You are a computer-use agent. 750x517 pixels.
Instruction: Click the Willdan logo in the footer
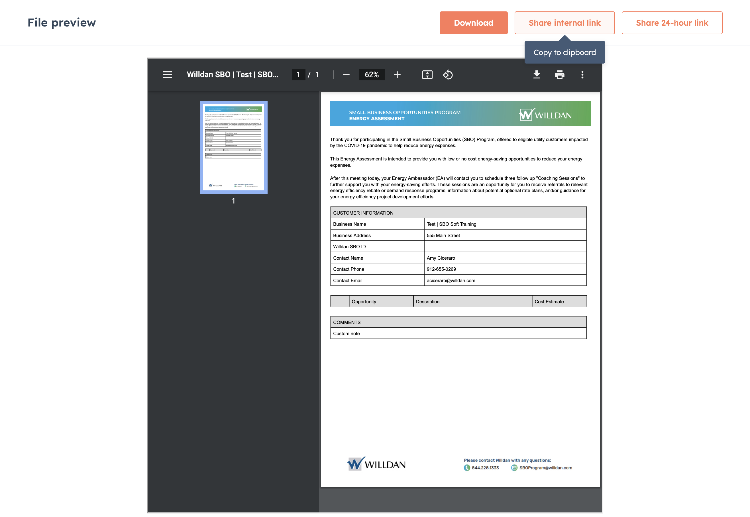click(376, 464)
